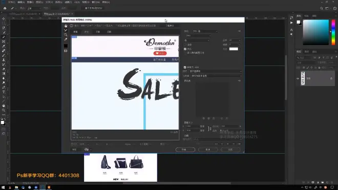Open the Preset dropdown

click(205, 31)
